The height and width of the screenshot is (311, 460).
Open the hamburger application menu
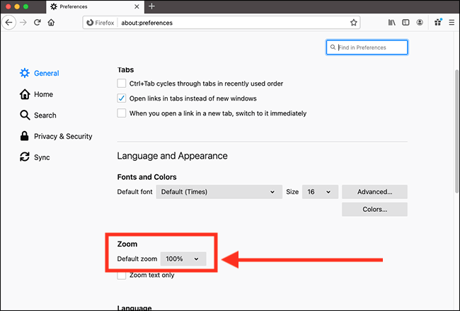coord(452,23)
